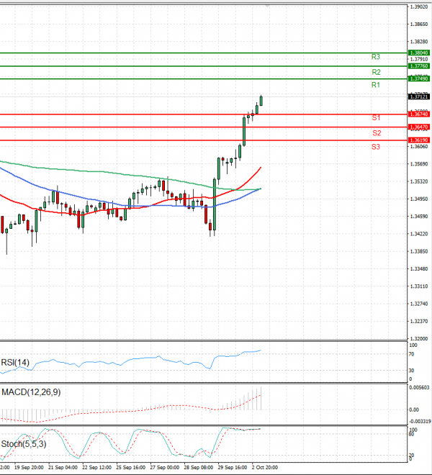Click the 29 Sep 16:00 time label
432x475 pixels.
pyautogui.click(x=233, y=467)
